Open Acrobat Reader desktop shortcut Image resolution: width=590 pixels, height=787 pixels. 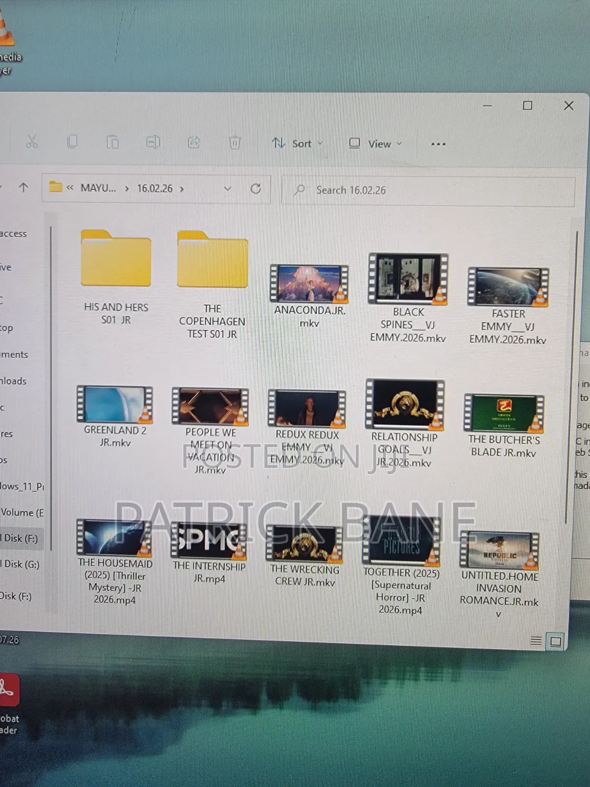(10, 704)
